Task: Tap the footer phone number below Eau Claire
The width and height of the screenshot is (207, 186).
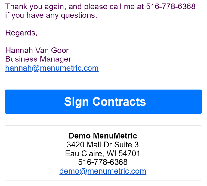Action: (x=103, y=162)
